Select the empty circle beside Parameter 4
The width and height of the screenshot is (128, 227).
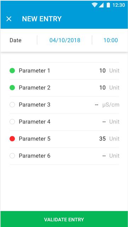pyautogui.click(x=12, y=122)
